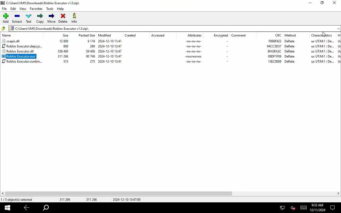Click the Roblox Executor.runtimeconfig file icon

[x=4, y=61]
